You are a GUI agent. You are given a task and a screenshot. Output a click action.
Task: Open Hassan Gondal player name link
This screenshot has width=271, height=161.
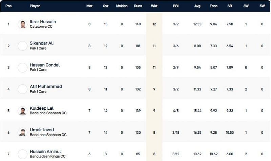(45, 65)
